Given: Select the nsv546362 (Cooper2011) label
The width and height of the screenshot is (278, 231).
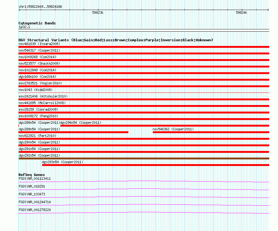Looking at the screenshot, I should [173, 129].
